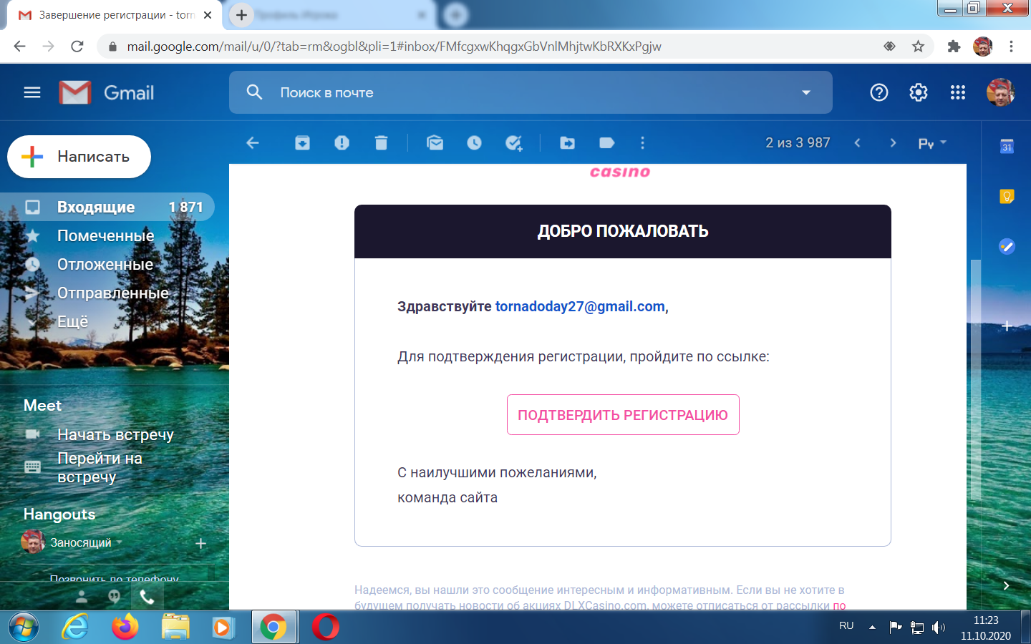Screen dimensions: 1031x644
Task: Click Перейти на встречу in Meet
Action: tap(100, 467)
